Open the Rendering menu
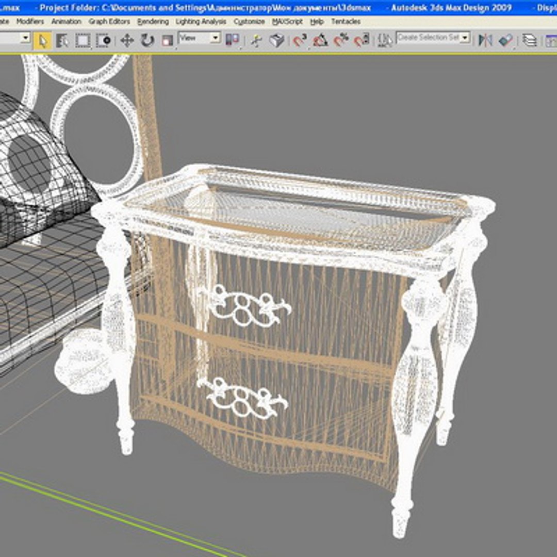The width and height of the screenshot is (557, 557). [x=153, y=22]
